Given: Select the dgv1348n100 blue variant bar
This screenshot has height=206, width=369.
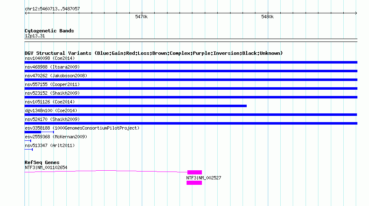Looking at the screenshot, I should point(191,115).
